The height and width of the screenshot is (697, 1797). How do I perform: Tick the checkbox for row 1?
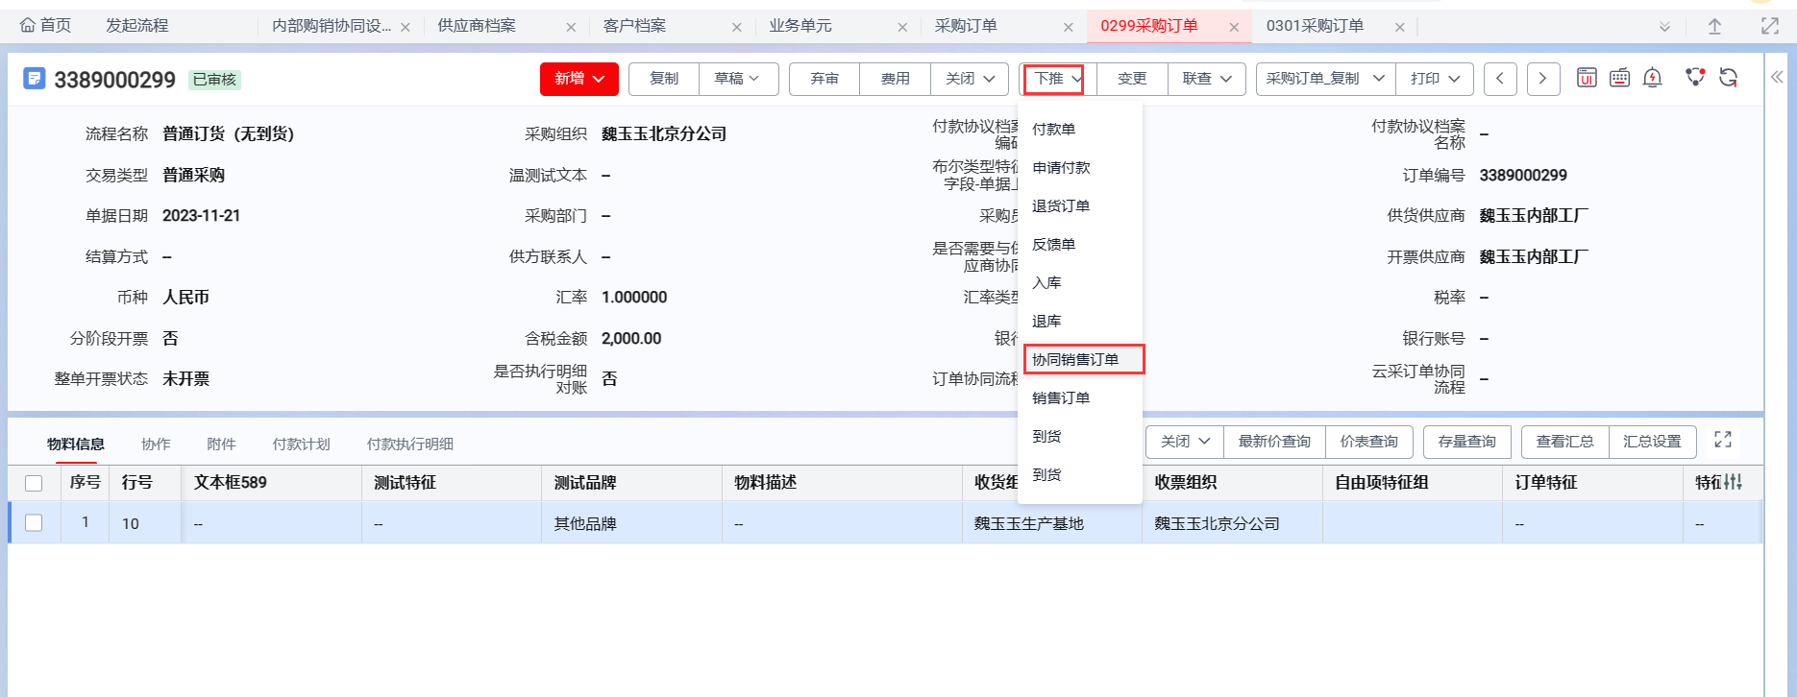(x=34, y=522)
